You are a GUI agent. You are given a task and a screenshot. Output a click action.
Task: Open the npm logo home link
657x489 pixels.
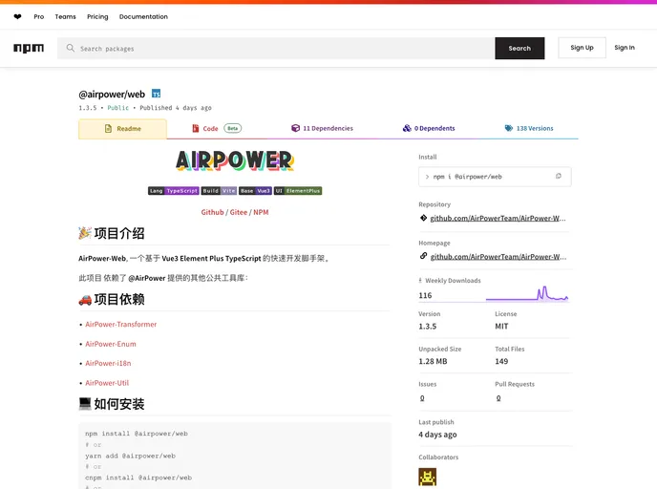click(x=29, y=48)
